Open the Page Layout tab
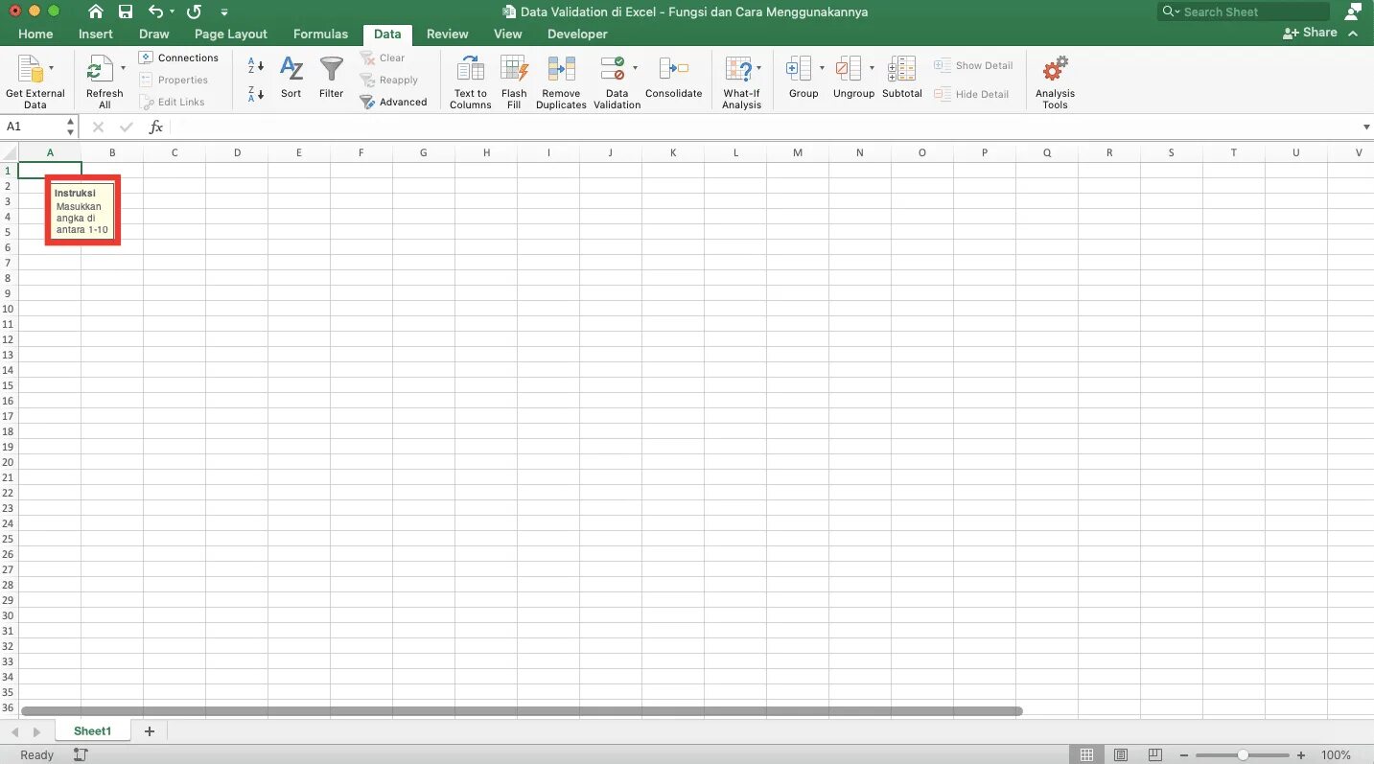Viewport: 1374px width, 764px height. pos(231,34)
